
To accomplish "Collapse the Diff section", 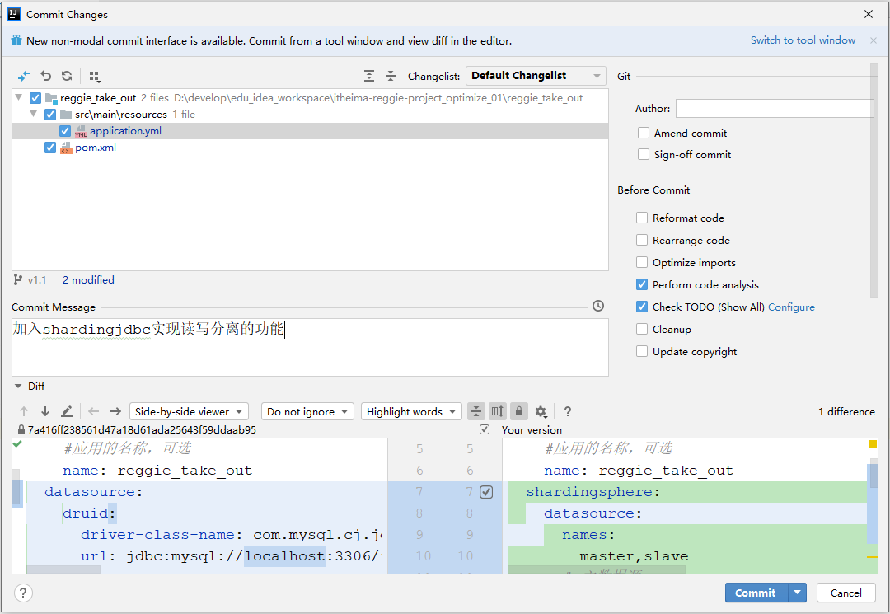I will [18, 386].
